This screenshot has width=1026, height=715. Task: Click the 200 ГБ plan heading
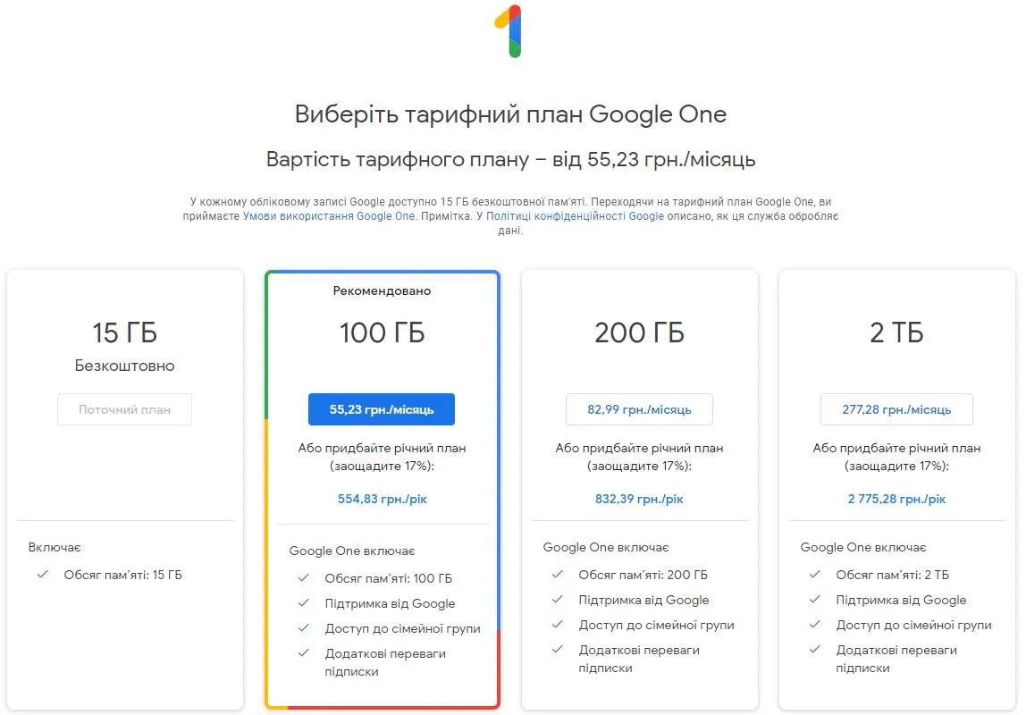point(639,333)
